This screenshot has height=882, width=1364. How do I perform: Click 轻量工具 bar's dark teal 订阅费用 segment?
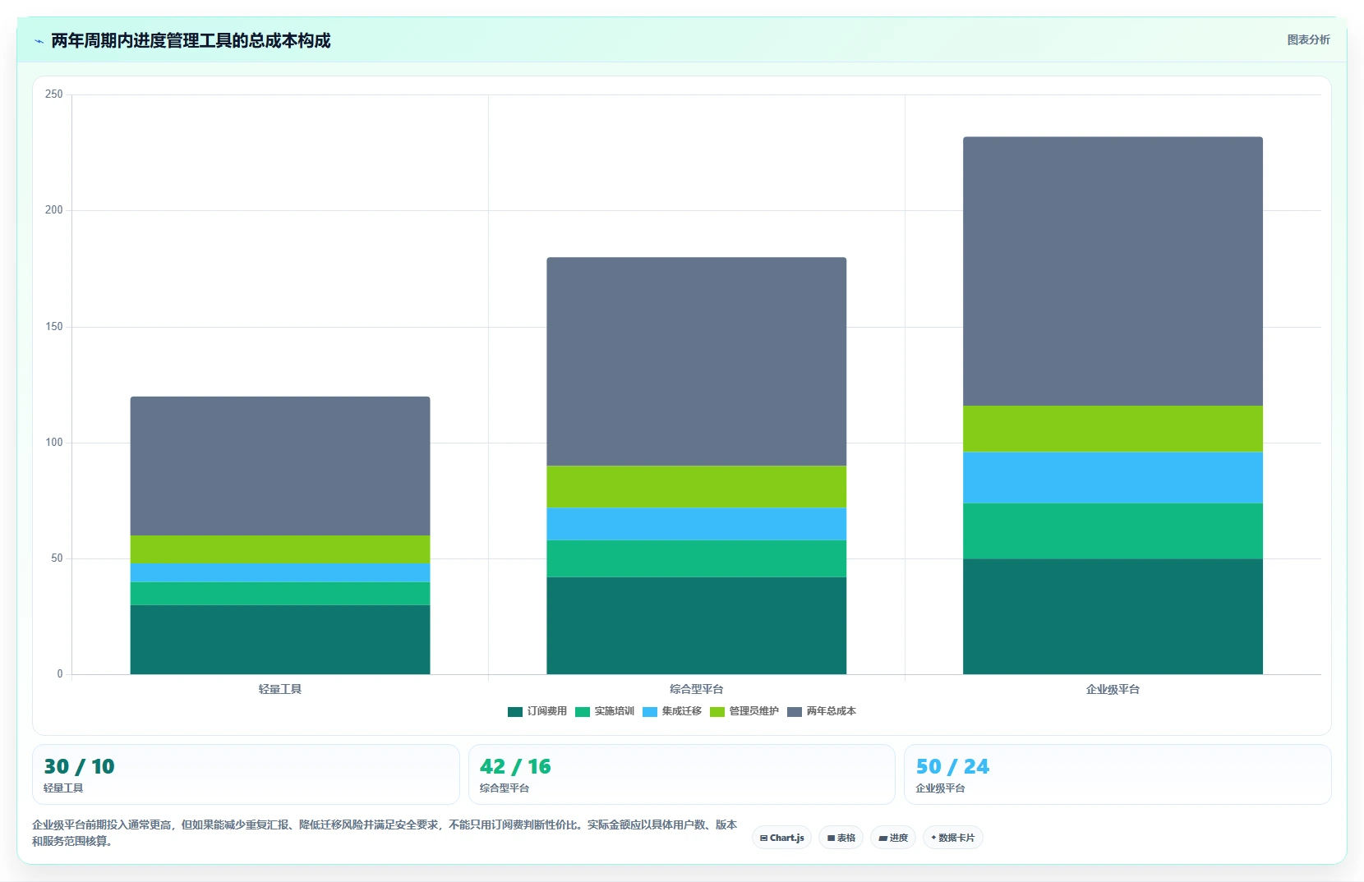(x=280, y=640)
